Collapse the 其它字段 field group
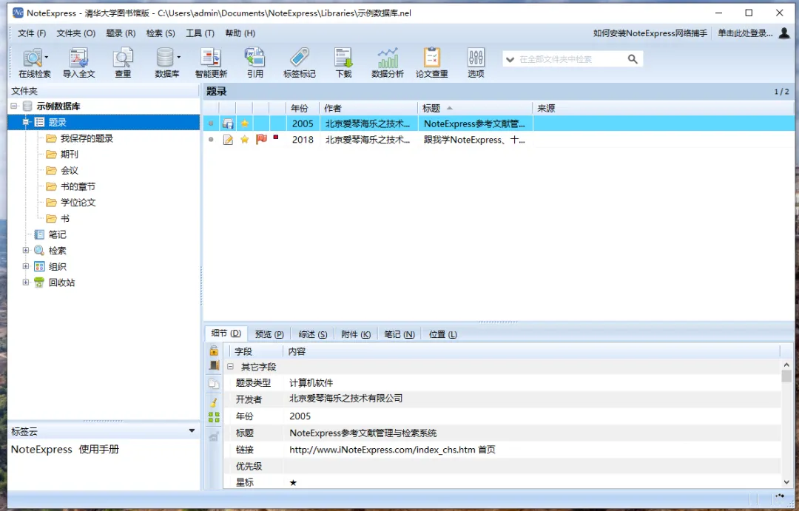Viewport: 799px width, 511px height. coord(230,366)
